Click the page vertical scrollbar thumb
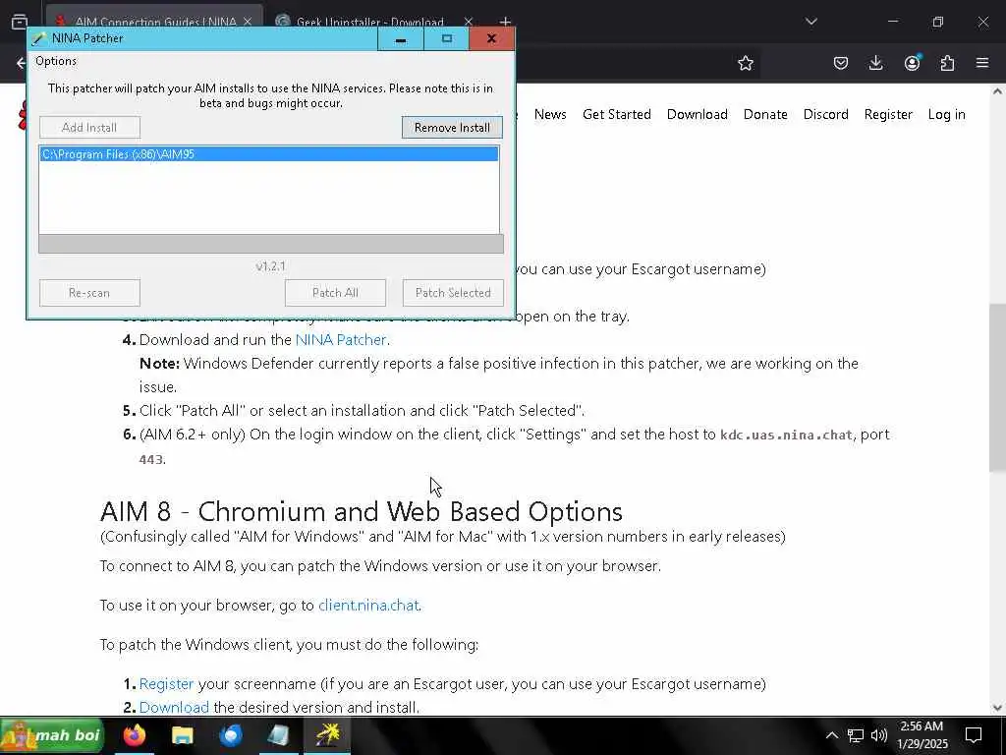Image resolution: width=1006 pixels, height=755 pixels. click(997, 387)
